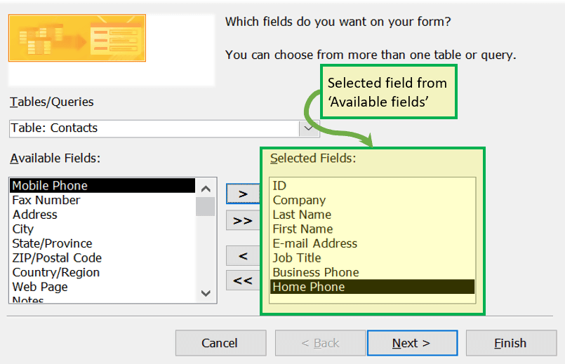Add field with the single > arrow

pos(243,194)
